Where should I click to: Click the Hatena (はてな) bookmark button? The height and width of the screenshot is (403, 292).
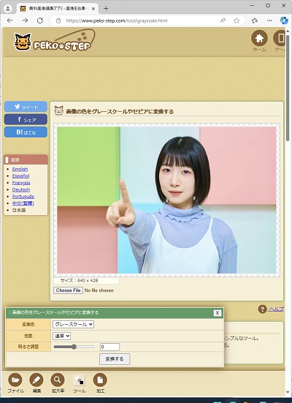26,132
